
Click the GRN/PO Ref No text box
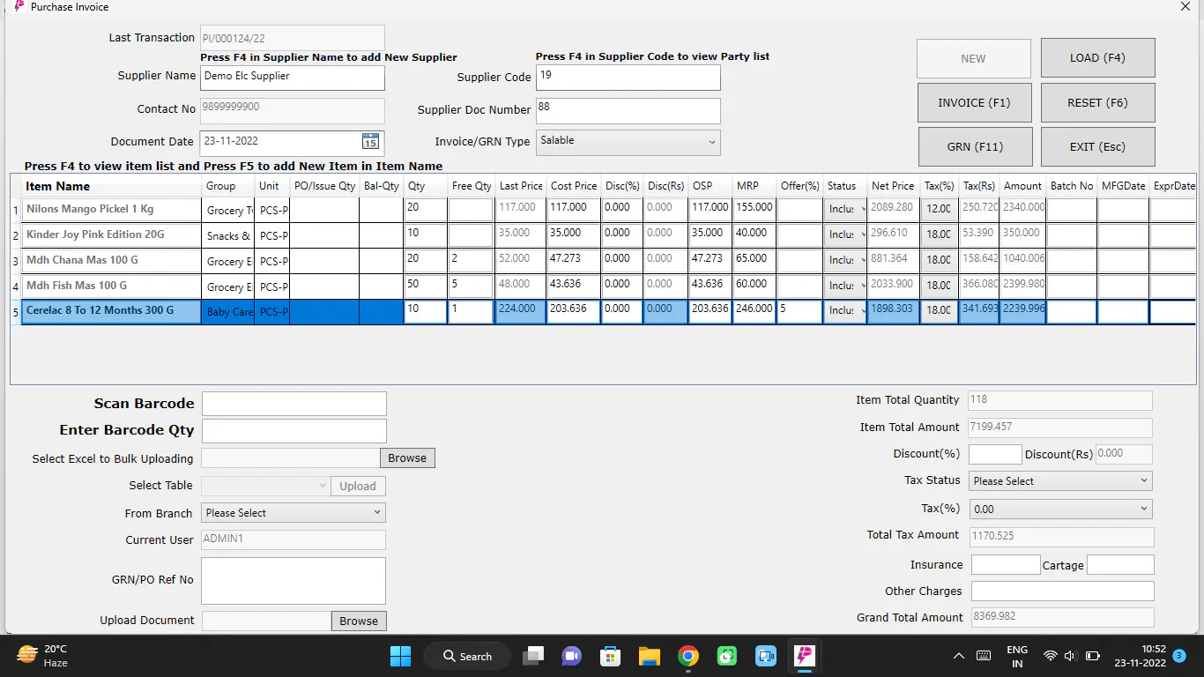point(294,581)
